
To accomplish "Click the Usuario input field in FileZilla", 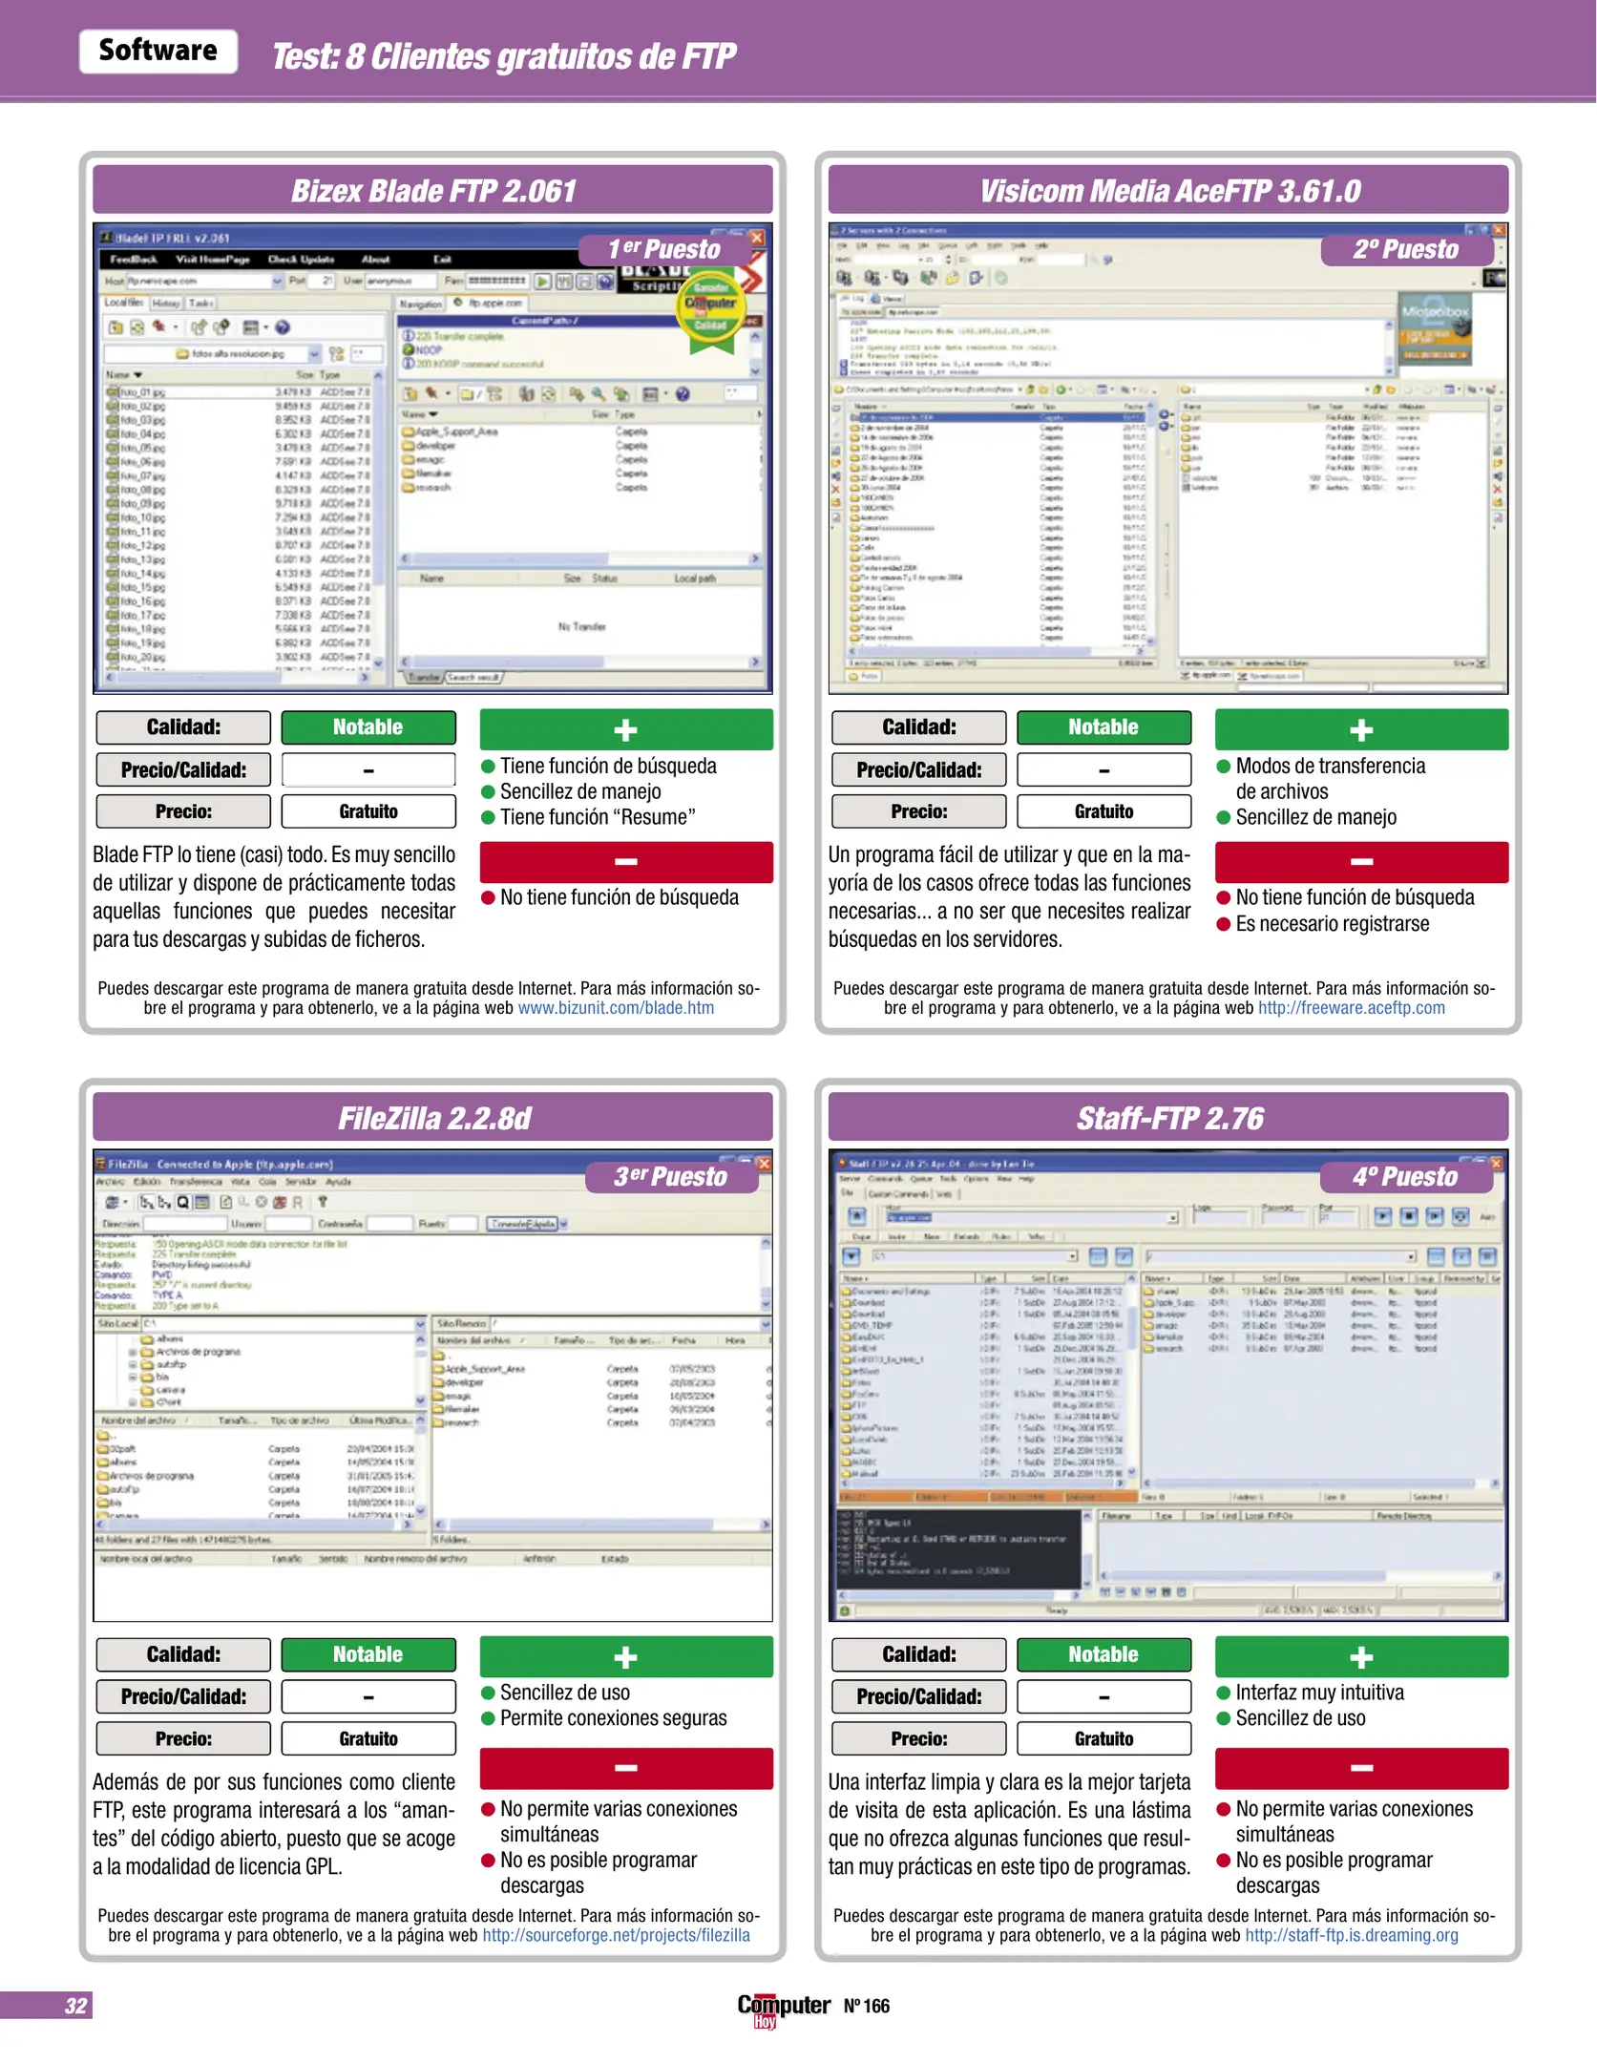I will tap(288, 1224).
